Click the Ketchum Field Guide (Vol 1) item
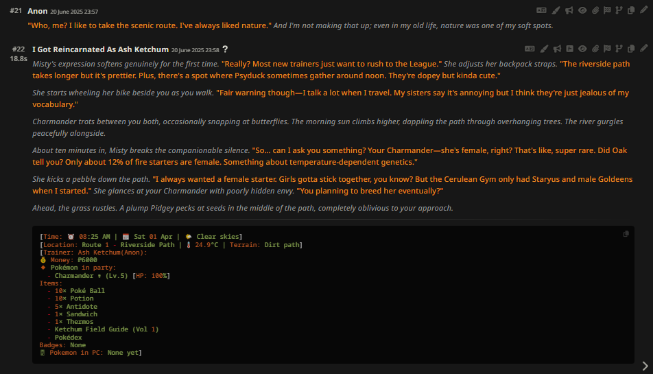The height and width of the screenshot is (374, 653). (103, 329)
